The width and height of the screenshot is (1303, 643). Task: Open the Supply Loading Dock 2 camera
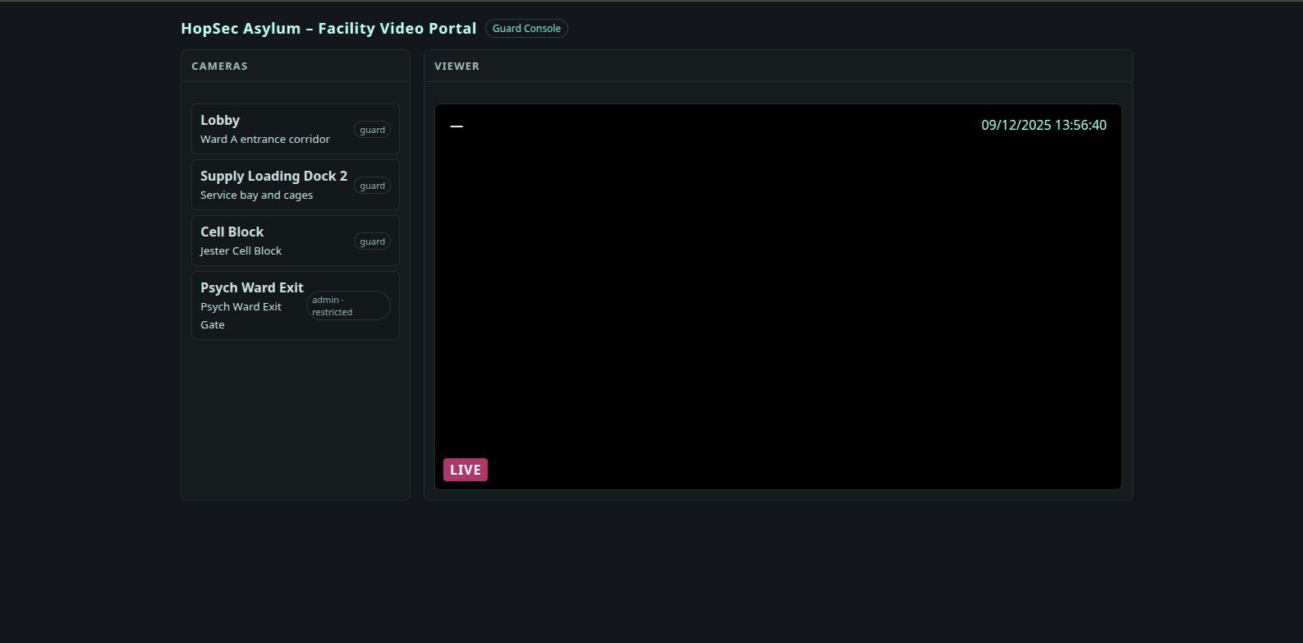(x=273, y=176)
